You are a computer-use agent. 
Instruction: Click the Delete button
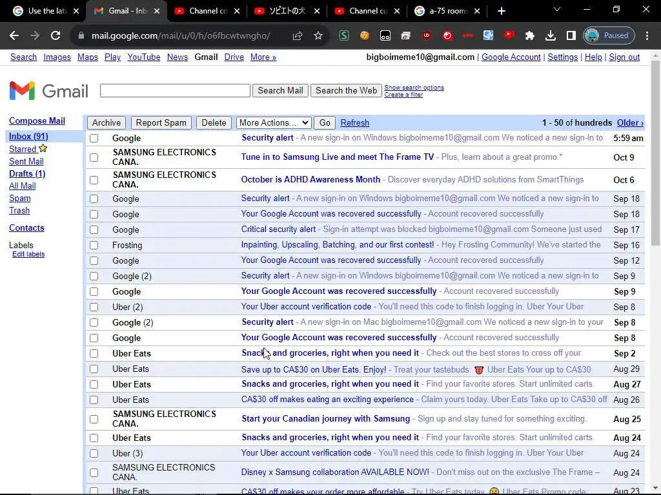(214, 123)
